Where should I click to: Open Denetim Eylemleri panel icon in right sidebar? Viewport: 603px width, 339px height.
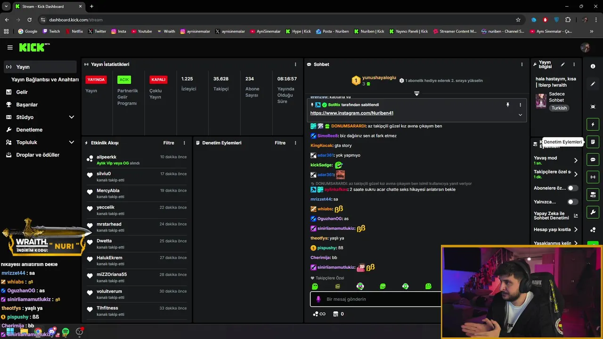pyautogui.click(x=593, y=142)
